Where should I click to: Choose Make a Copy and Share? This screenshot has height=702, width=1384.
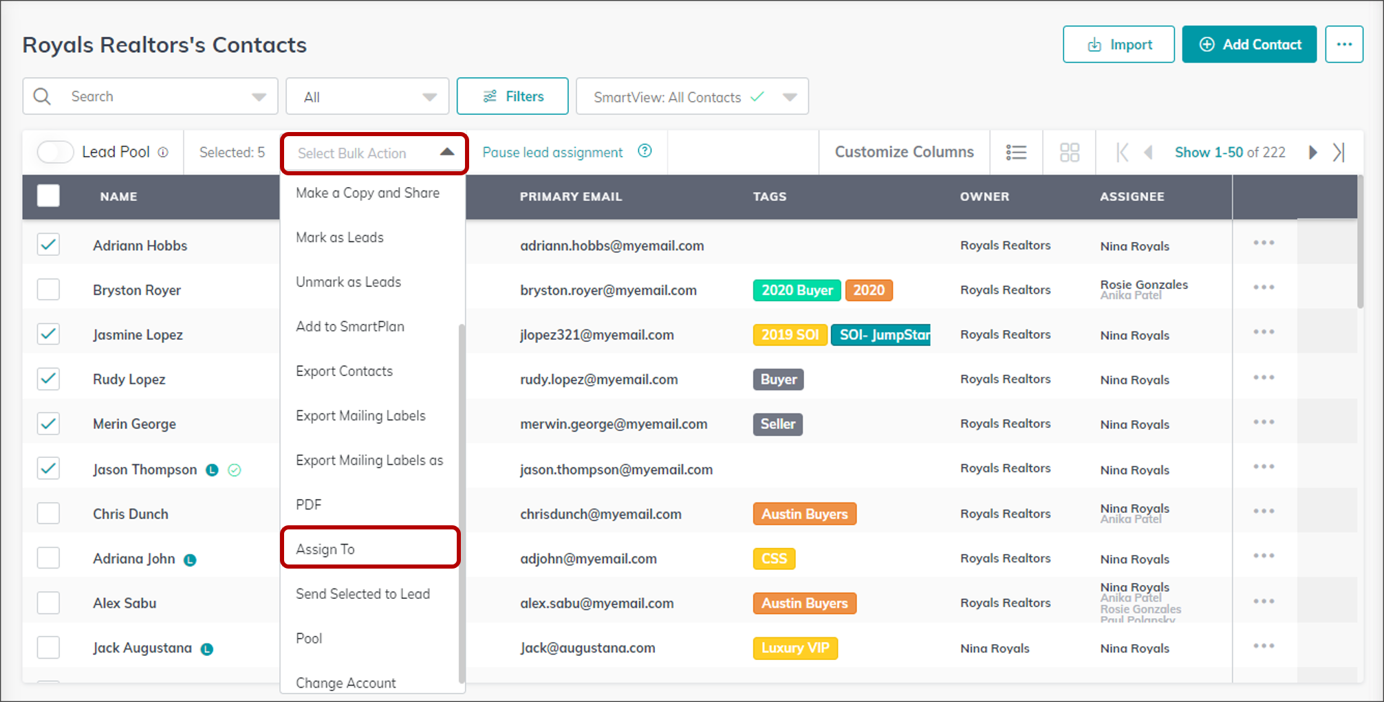pos(367,193)
